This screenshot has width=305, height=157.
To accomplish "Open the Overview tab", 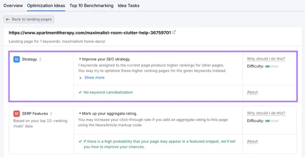I will (13, 6).
